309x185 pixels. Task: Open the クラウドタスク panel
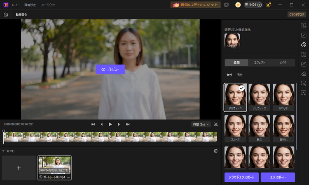pyautogui.click(x=297, y=14)
